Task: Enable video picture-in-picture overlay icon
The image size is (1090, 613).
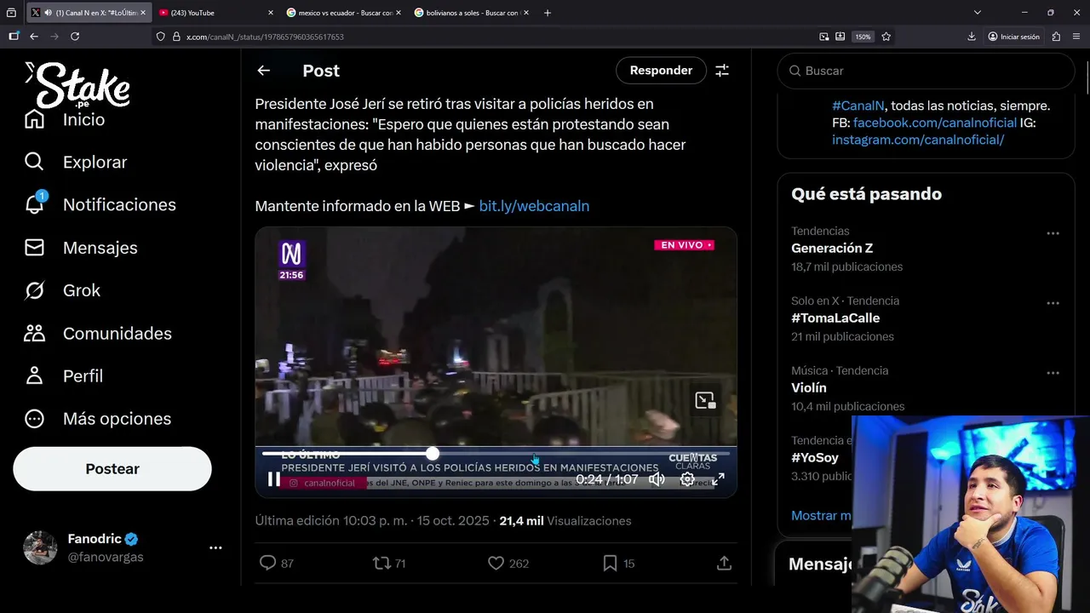Action: pos(705,400)
